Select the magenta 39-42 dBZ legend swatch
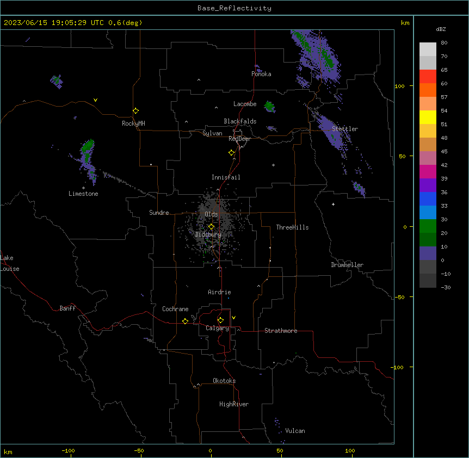Screen dimensions: 469x458 pyautogui.click(x=428, y=171)
